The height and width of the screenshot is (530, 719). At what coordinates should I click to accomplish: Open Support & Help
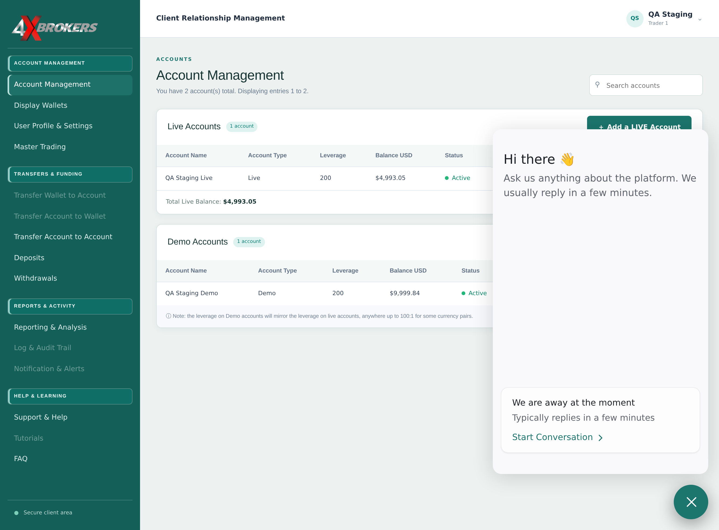(x=41, y=417)
